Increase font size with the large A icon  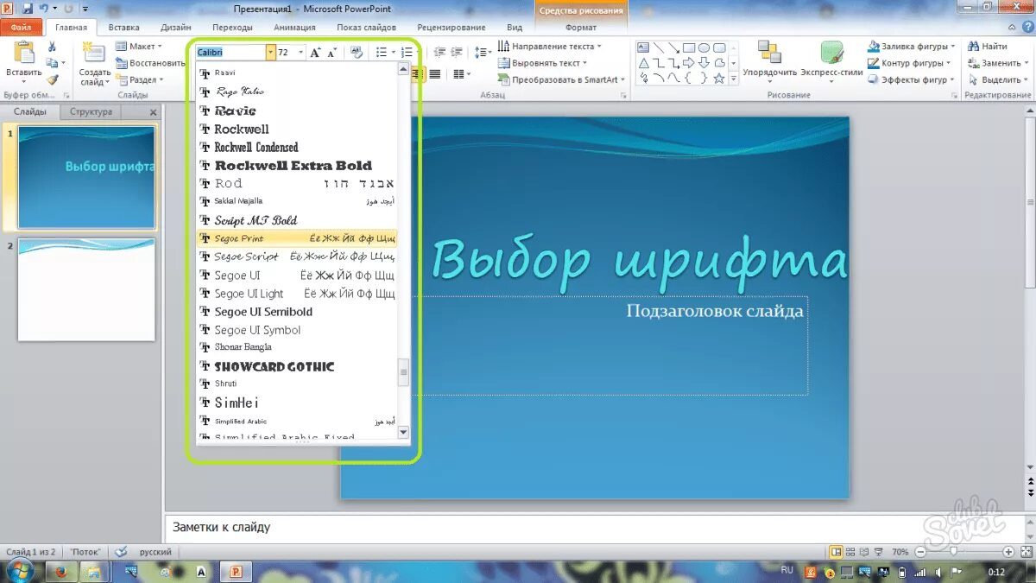tap(315, 53)
